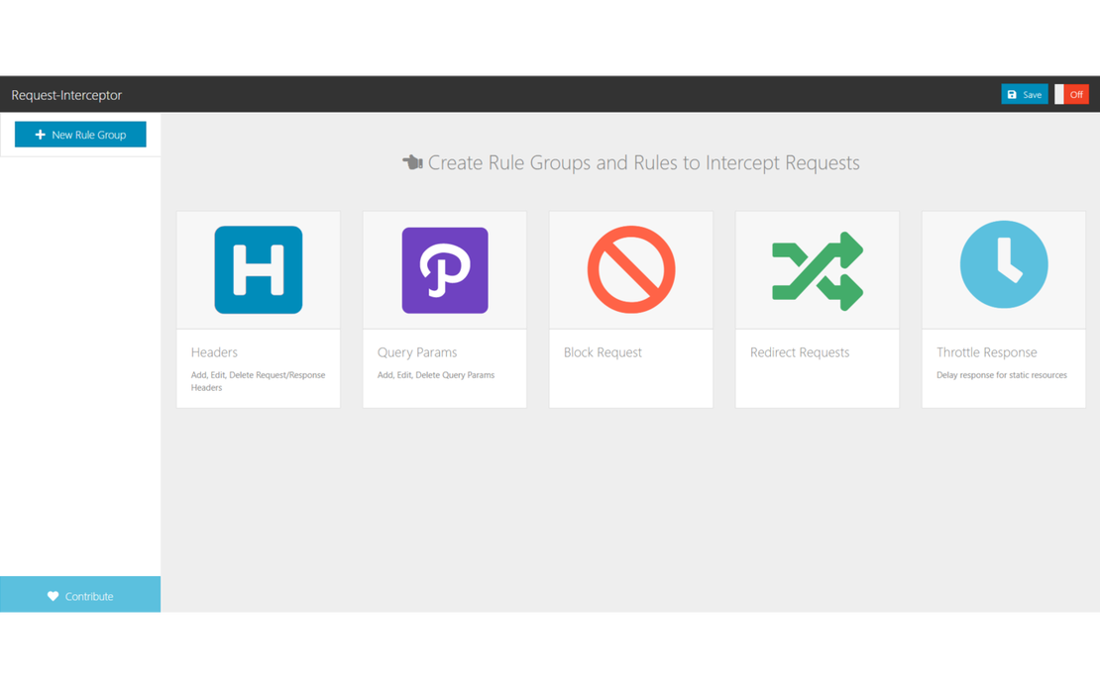Click the heart icon on Contribute

pos(53,595)
